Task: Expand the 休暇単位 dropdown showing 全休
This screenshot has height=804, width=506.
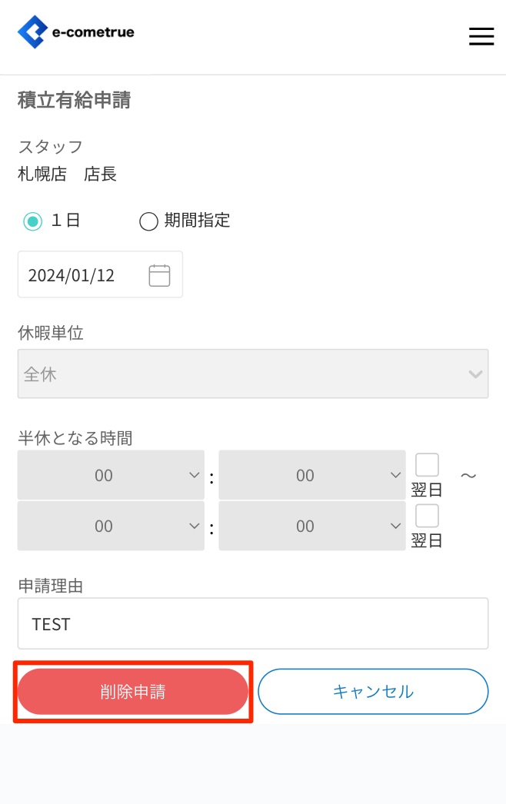Action: pos(252,374)
